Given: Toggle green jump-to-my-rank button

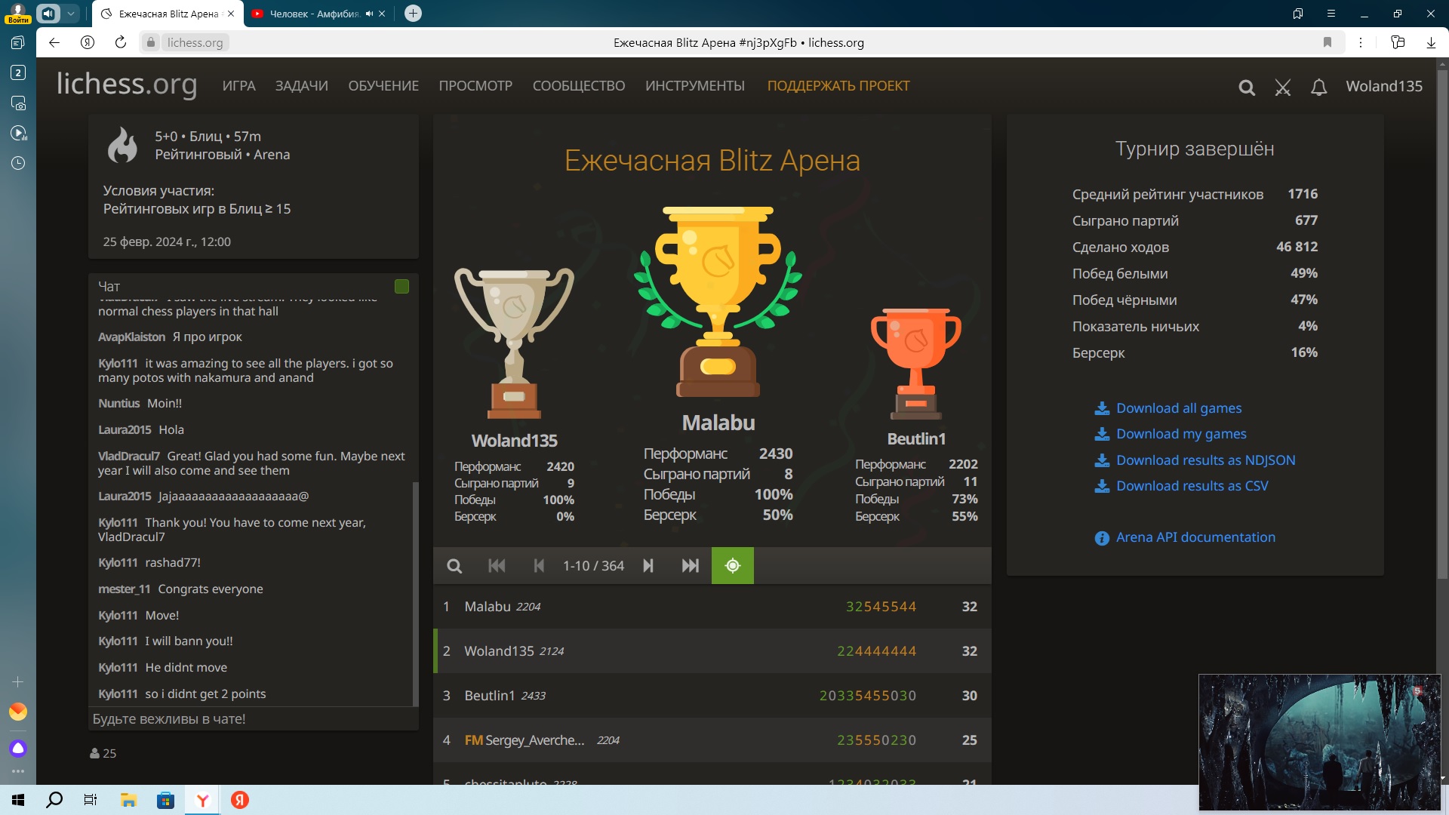Looking at the screenshot, I should [732, 566].
